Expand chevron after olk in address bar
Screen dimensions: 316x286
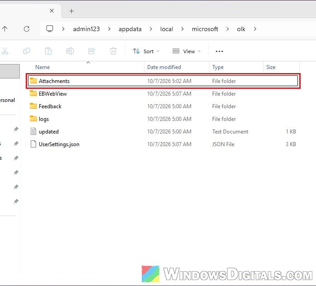tap(255, 29)
